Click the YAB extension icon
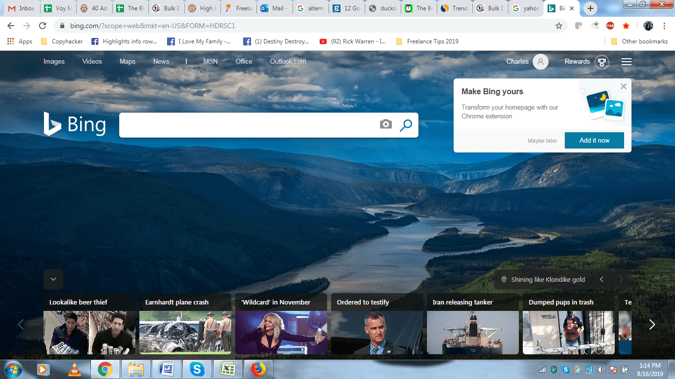 [610, 26]
